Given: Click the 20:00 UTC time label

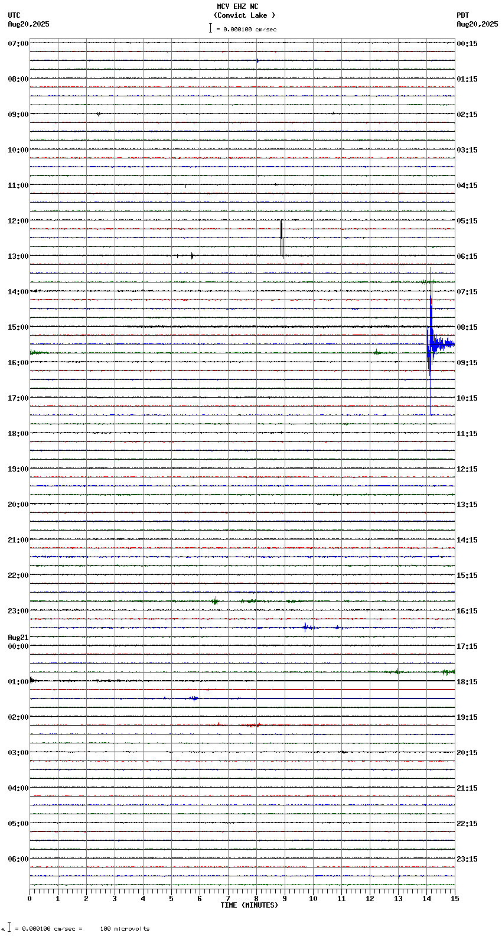Looking at the screenshot, I should coord(18,505).
